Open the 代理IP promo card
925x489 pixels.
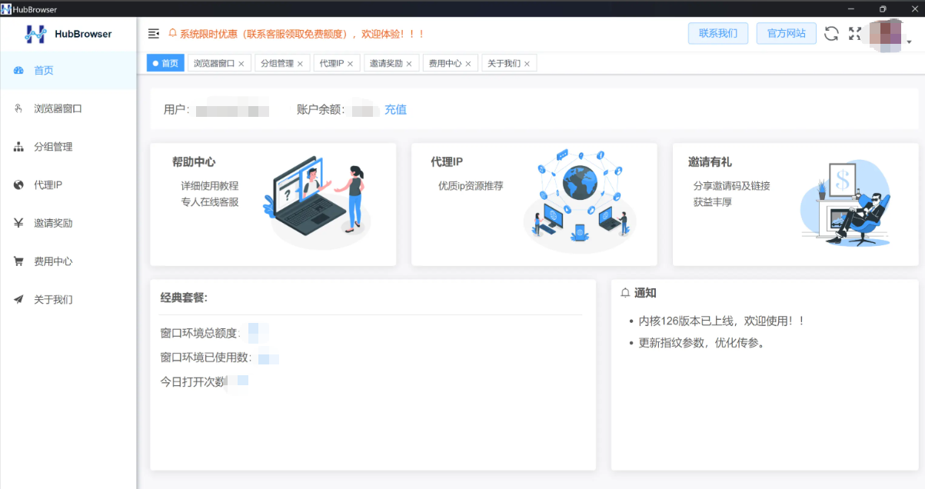[534, 205]
